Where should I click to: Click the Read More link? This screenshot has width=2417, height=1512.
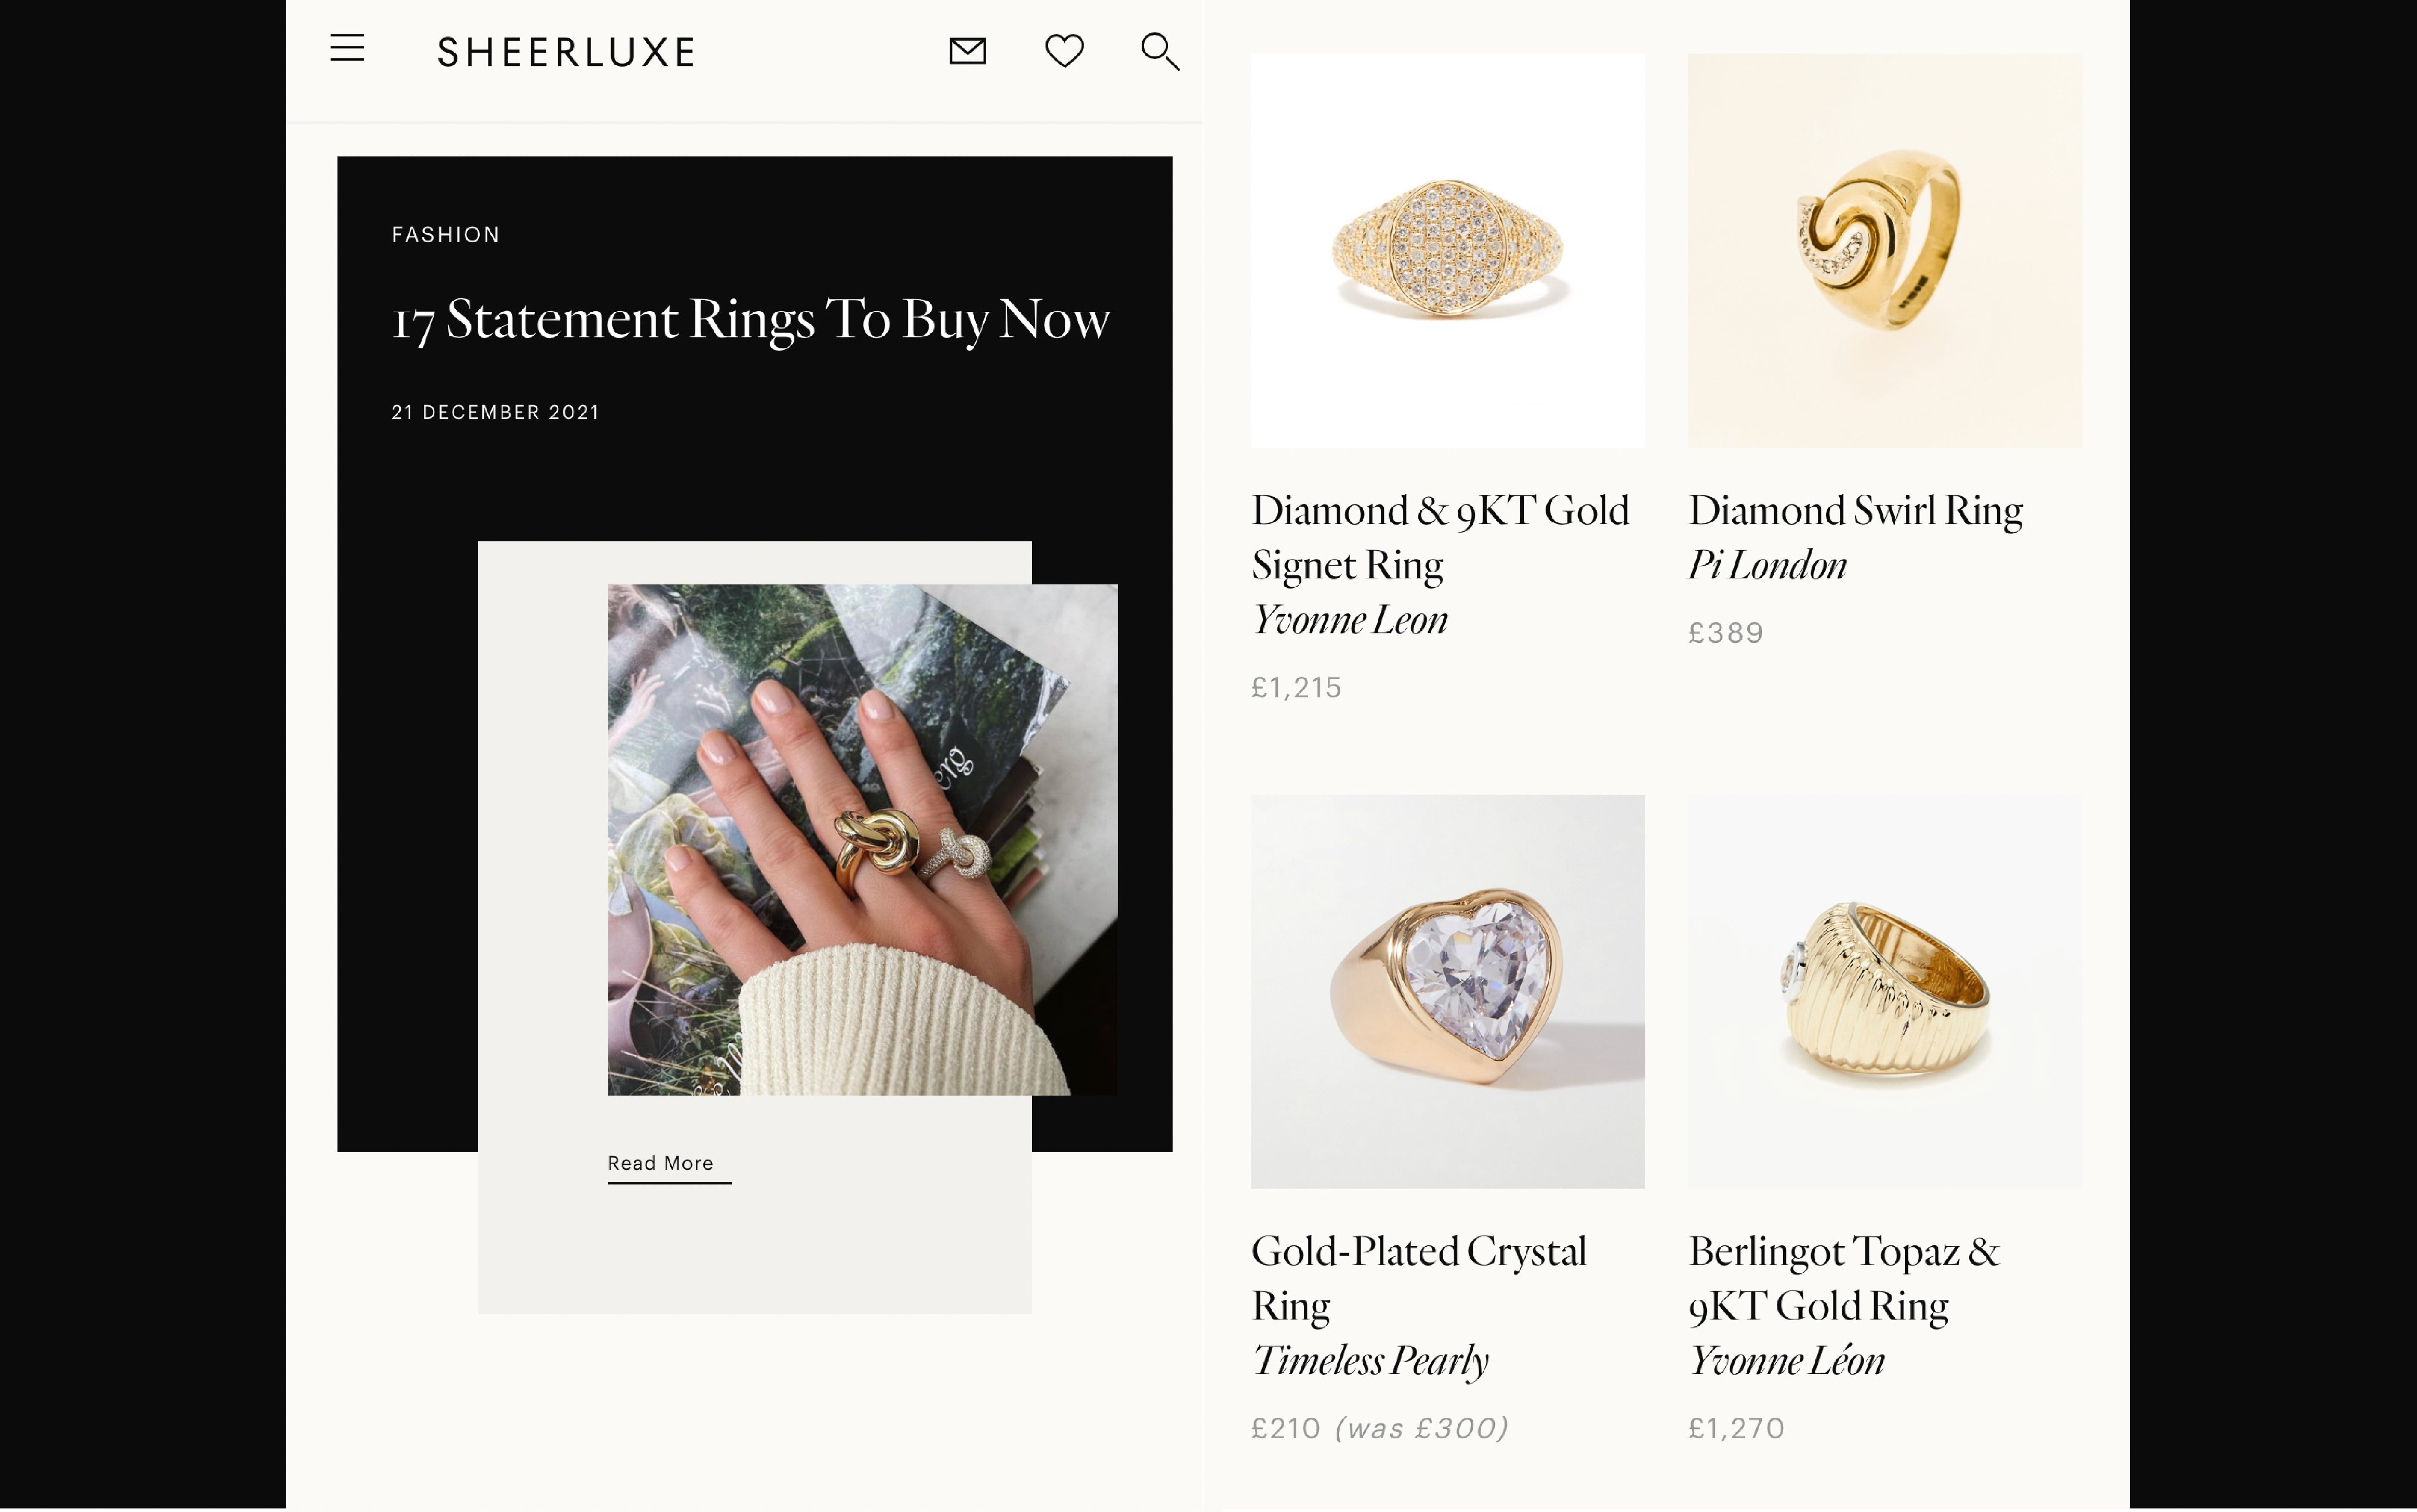click(661, 1163)
